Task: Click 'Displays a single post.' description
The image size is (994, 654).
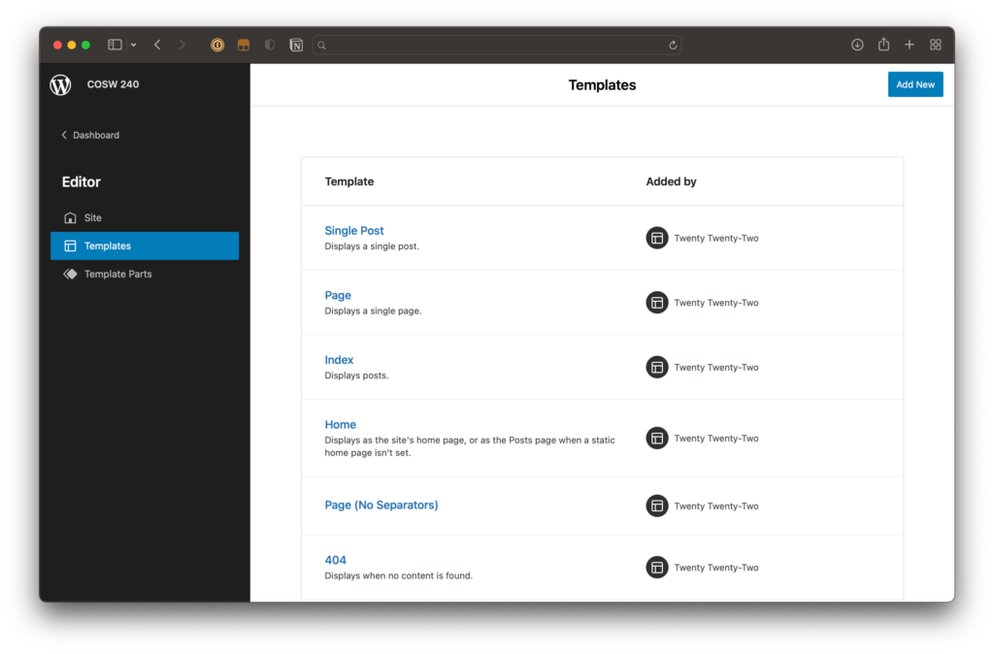Action: (372, 246)
